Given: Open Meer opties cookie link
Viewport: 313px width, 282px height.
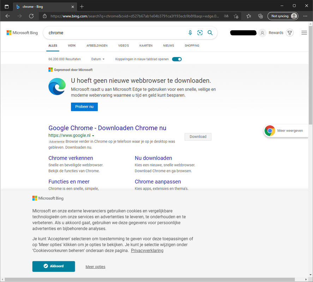Looking at the screenshot, I should [x=95, y=266].
